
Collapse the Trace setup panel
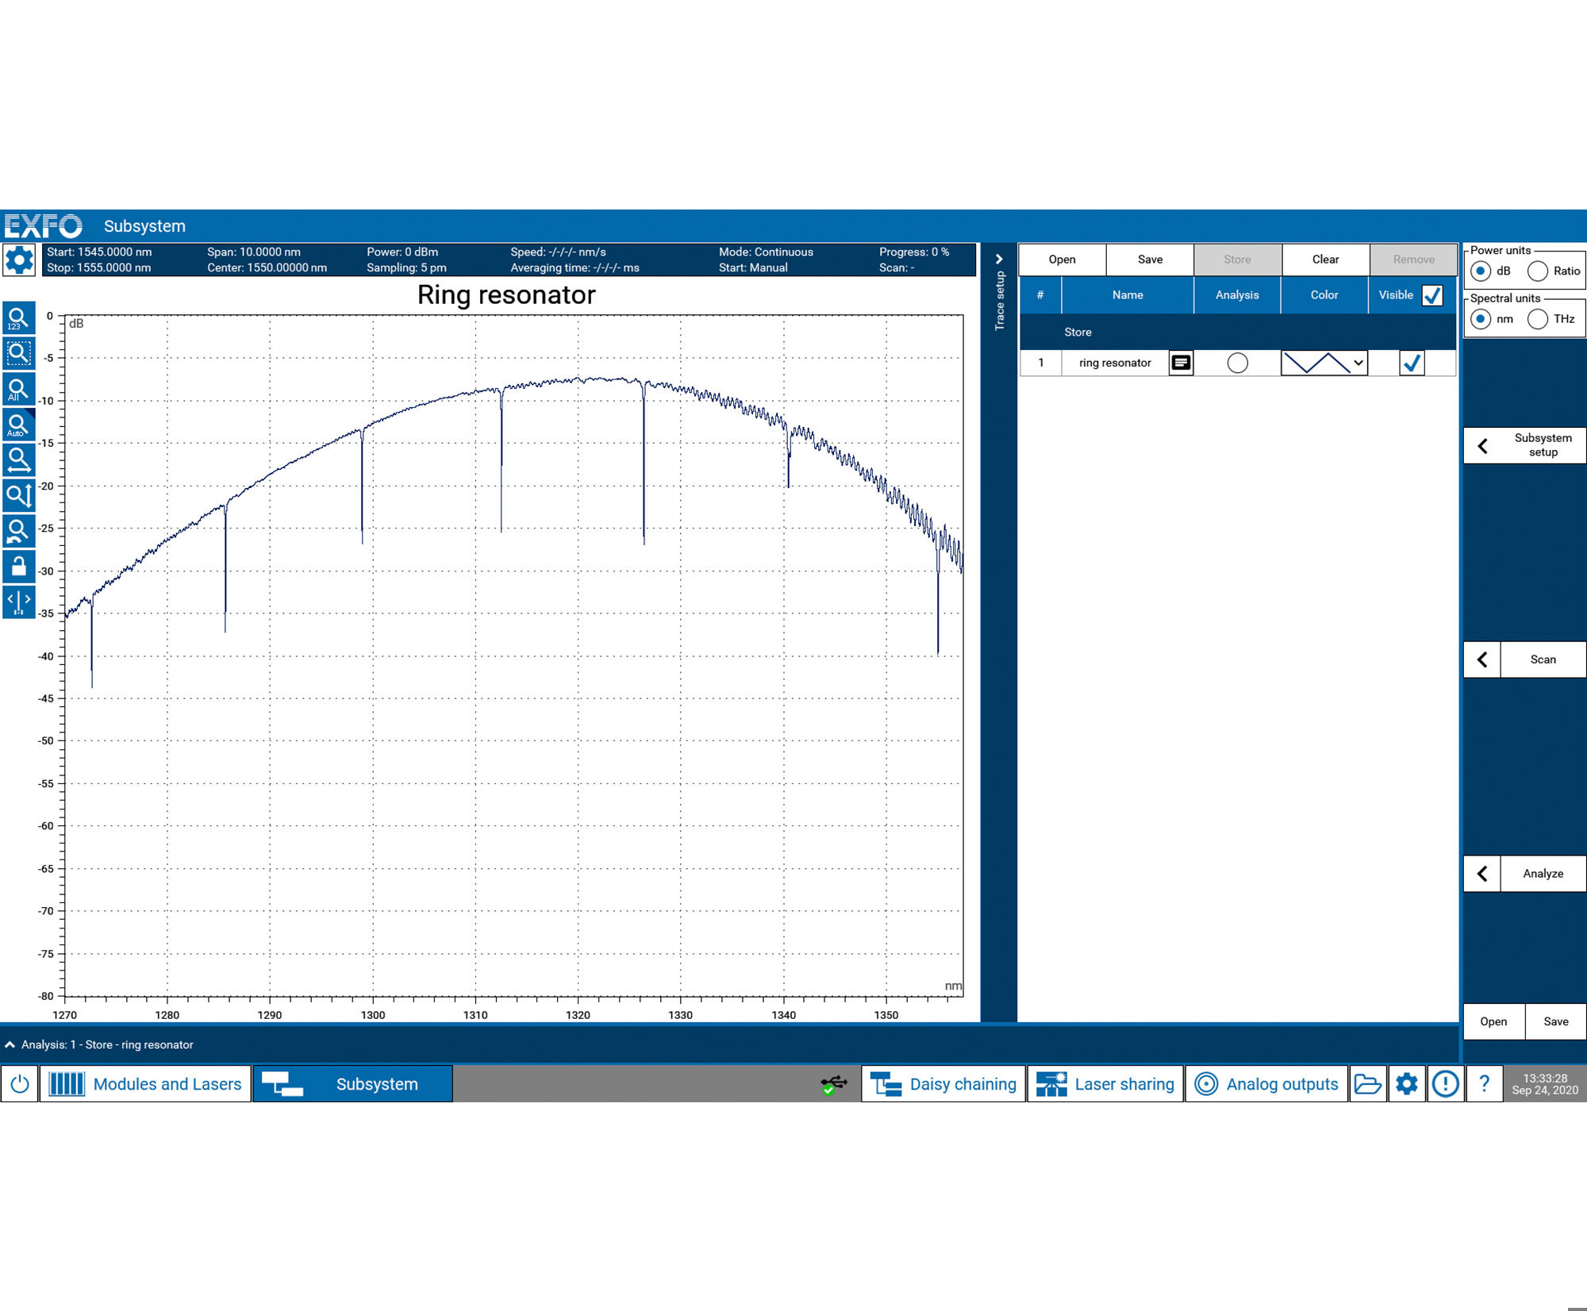(x=999, y=259)
